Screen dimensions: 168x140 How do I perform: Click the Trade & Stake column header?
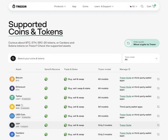(71, 69)
